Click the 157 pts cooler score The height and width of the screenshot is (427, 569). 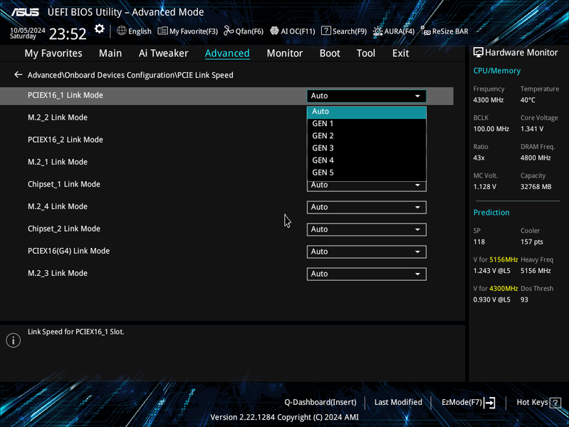pyautogui.click(x=532, y=242)
